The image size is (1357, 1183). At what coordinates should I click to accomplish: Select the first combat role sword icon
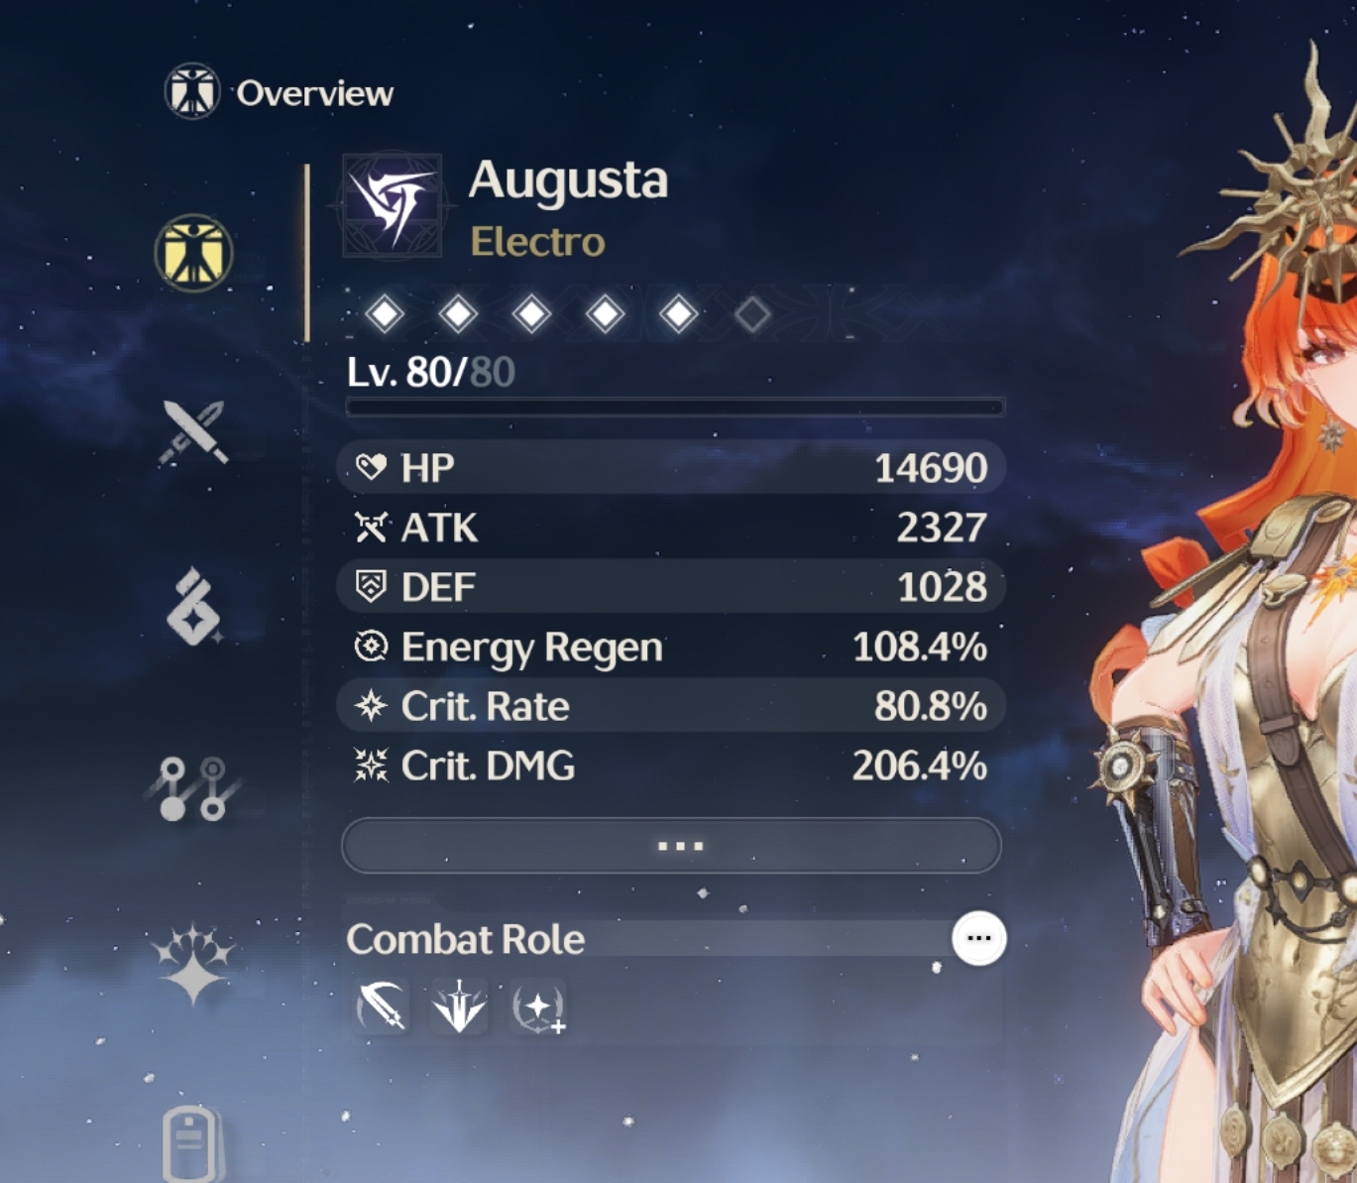pos(381,1007)
